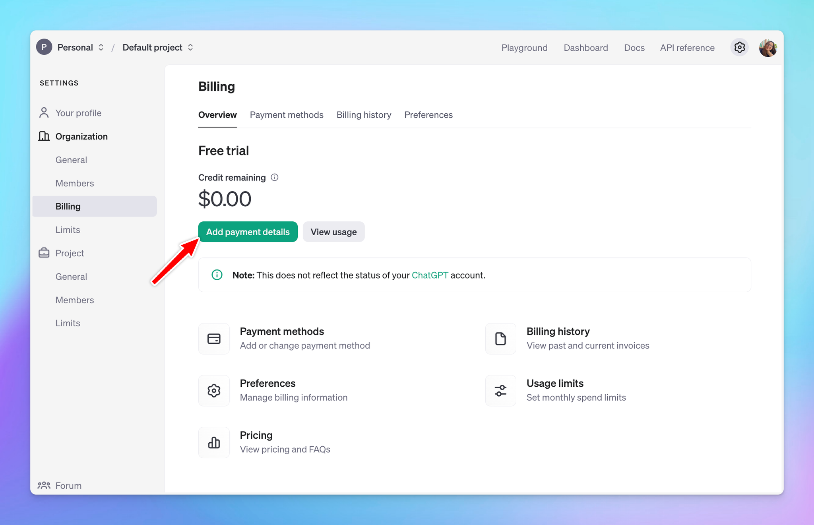814x525 pixels.
Task: Follow the ChatGPT link in note
Action: (x=430, y=275)
